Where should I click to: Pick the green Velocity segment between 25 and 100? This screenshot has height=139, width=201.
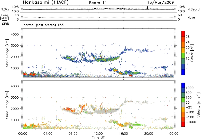point(183,100)
